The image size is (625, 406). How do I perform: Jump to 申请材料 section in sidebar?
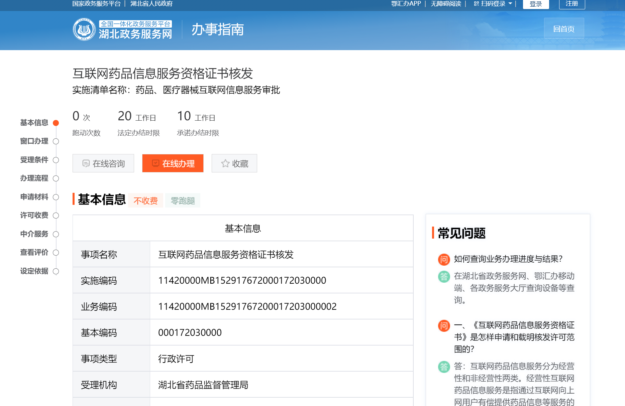[x=34, y=197]
